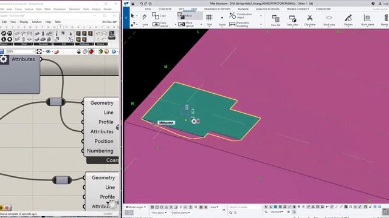
Task: Toggle Grasshopper preview eye icon
Action: pos(48,51)
